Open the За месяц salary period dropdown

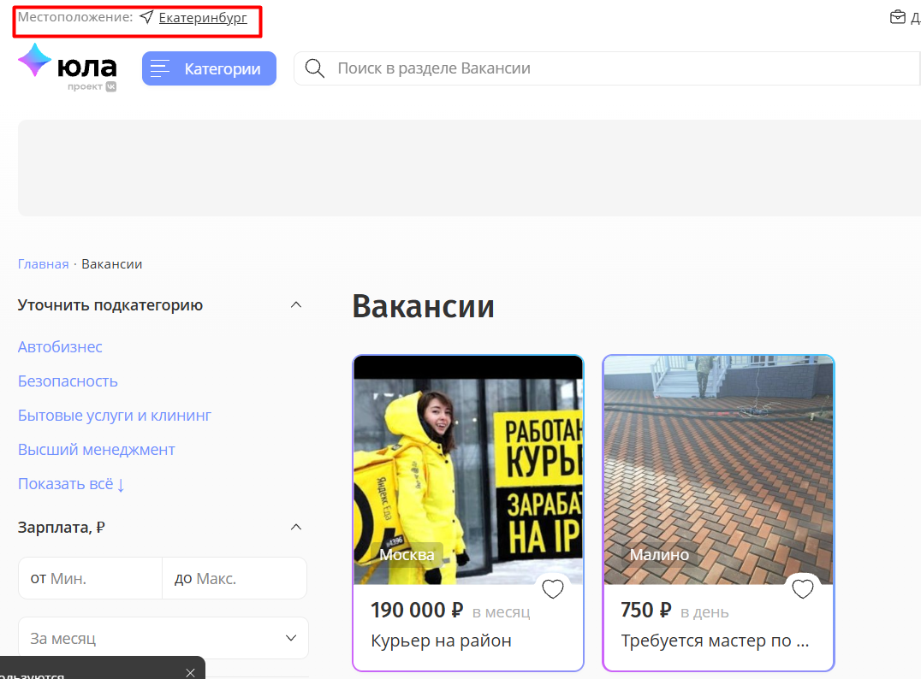click(163, 639)
